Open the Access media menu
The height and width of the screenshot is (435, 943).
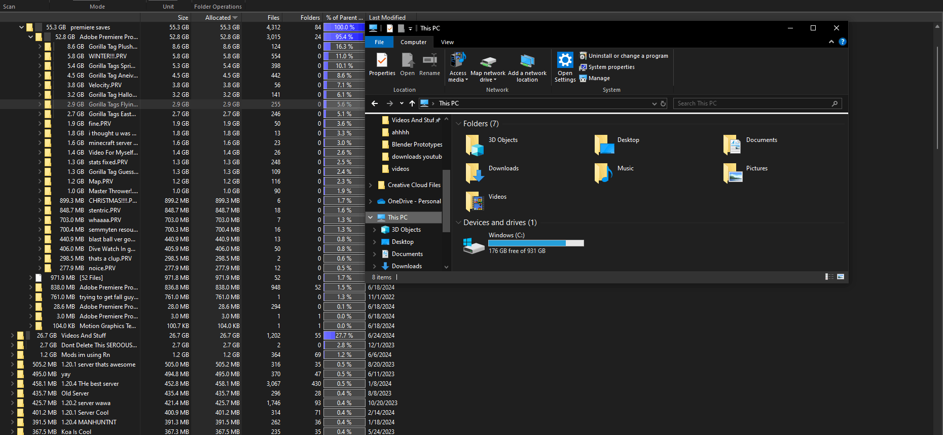(x=458, y=68)
